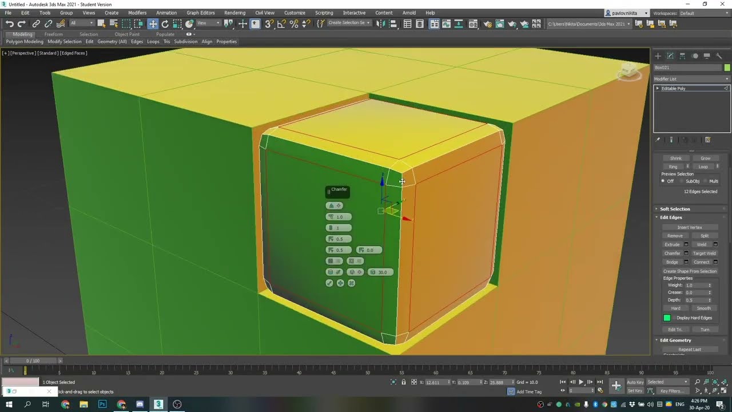The image size is (732, 412).
Task: Activate the Select and Rotate tool
Action: [x=165, y=23]
